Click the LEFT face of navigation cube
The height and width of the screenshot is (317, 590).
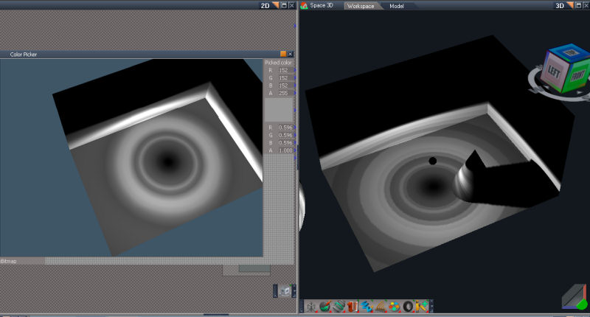tap(554, 71)
